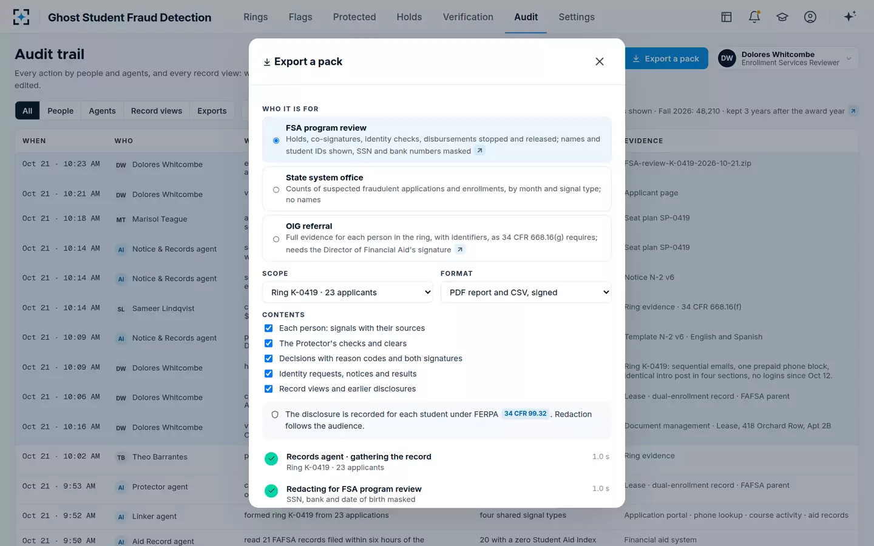Open the Settings tab
The image size is (874, 546).
tap(577, 17)
